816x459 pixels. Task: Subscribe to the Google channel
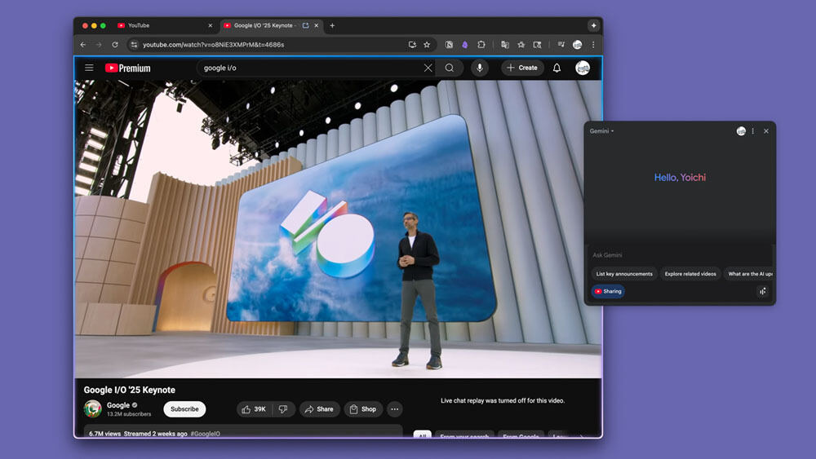point(184,409)
